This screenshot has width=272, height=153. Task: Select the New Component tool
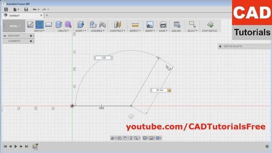(93, 25)
